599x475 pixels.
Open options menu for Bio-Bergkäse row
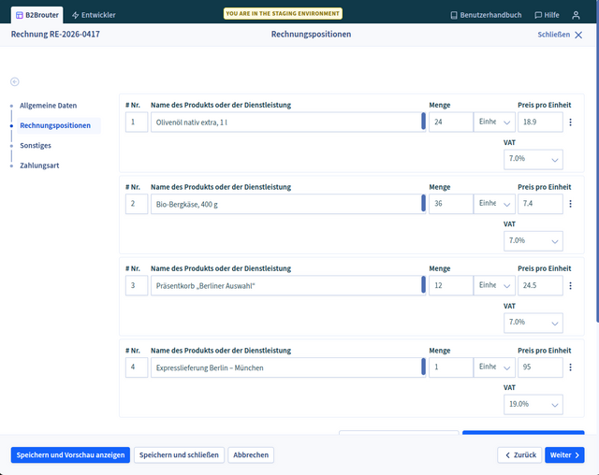[570, 204]
